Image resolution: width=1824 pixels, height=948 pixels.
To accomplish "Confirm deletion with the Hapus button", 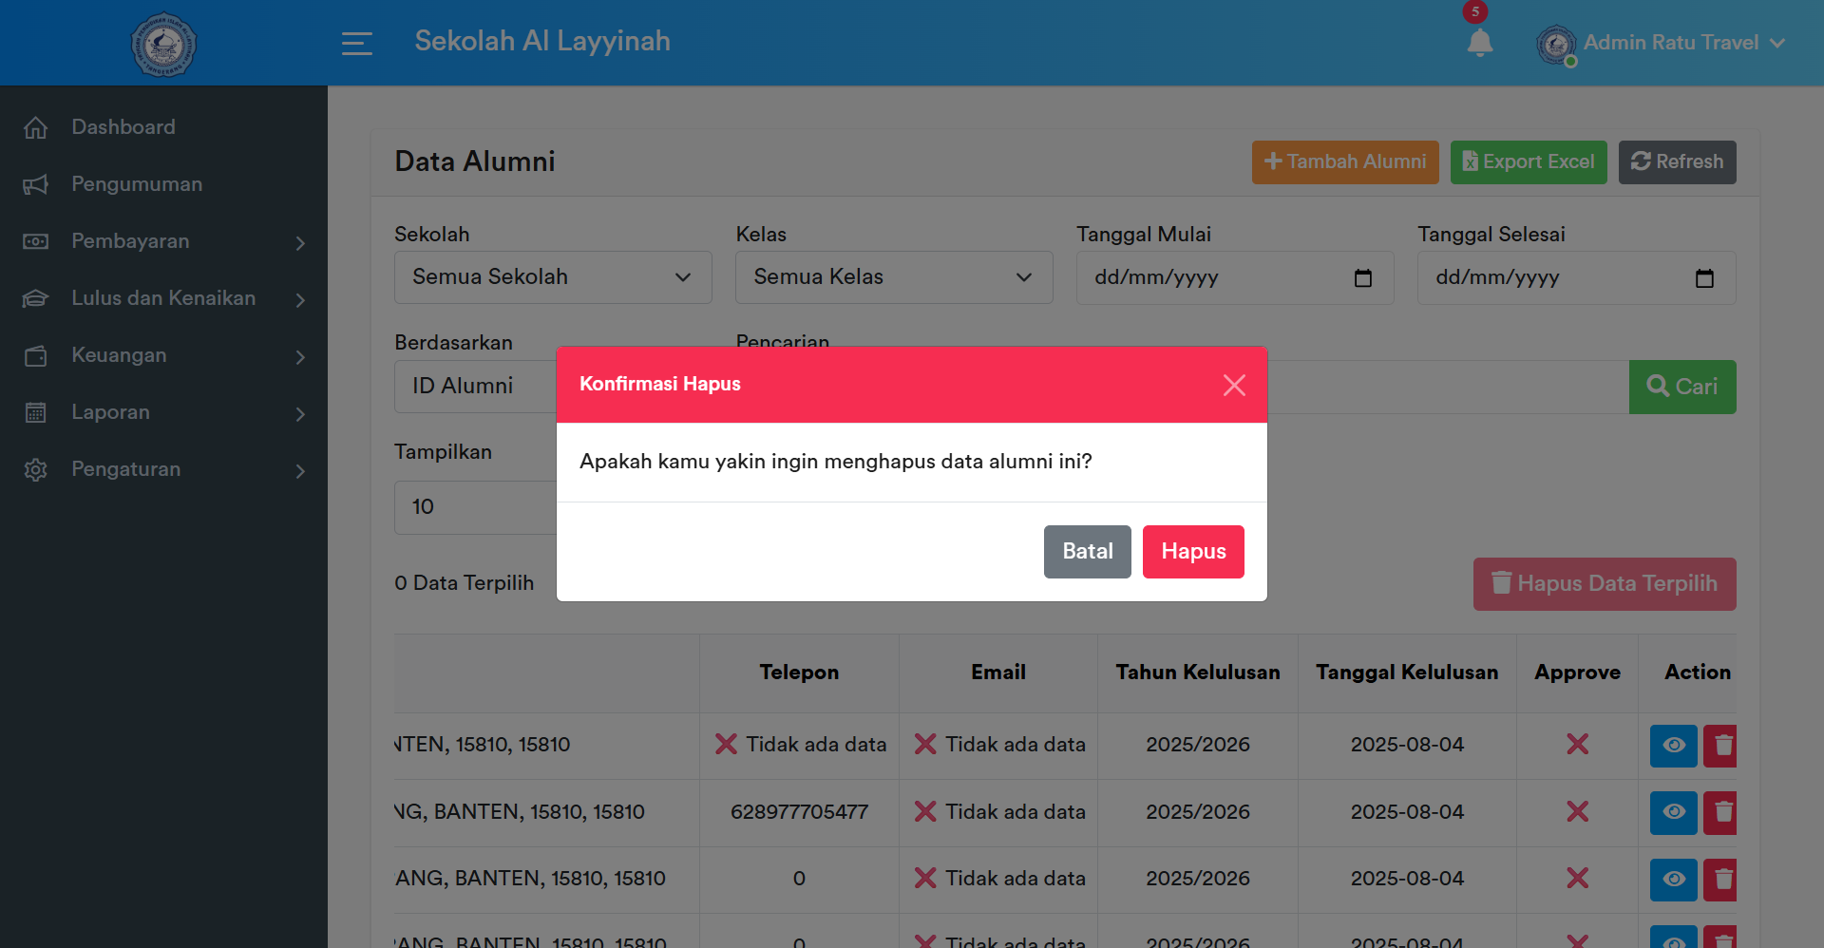I will [x=1193, y=551].
